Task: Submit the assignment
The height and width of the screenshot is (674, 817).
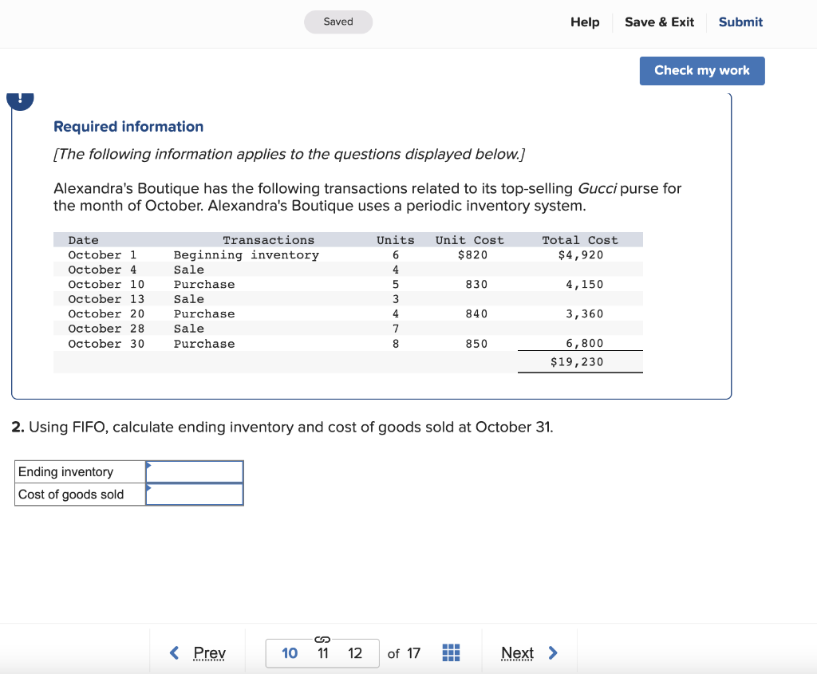Action: coord(740,22)
